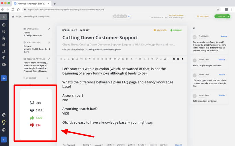Open the lightbulb ideas icon in left sidebar

pos(4,122)
